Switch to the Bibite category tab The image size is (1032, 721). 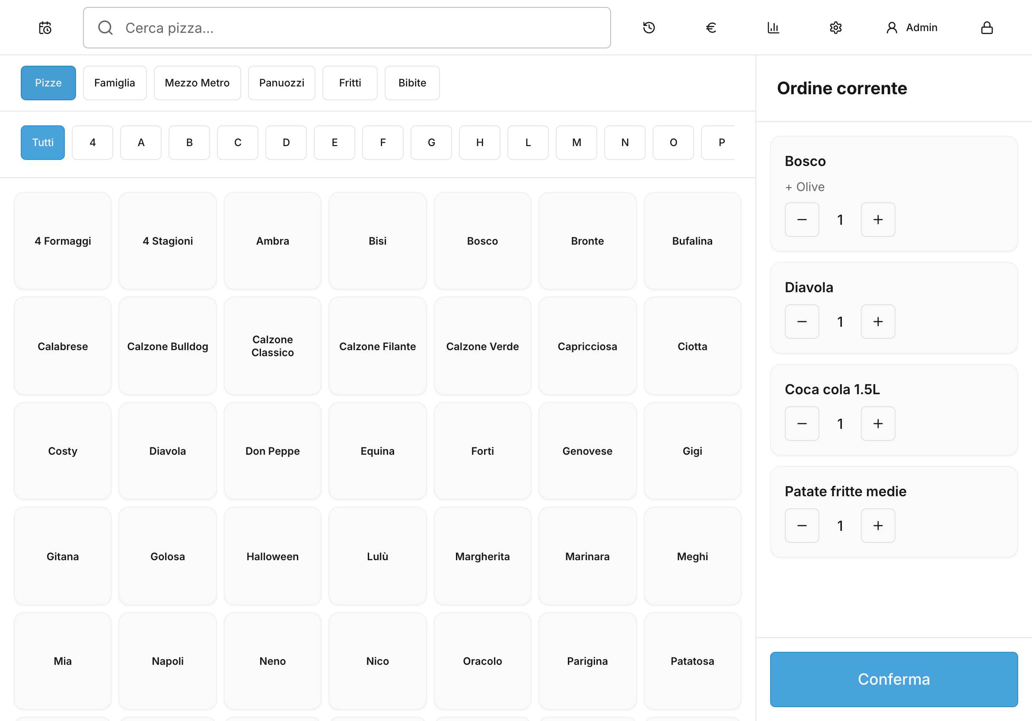pyautogui.click(x=412, y=83)
